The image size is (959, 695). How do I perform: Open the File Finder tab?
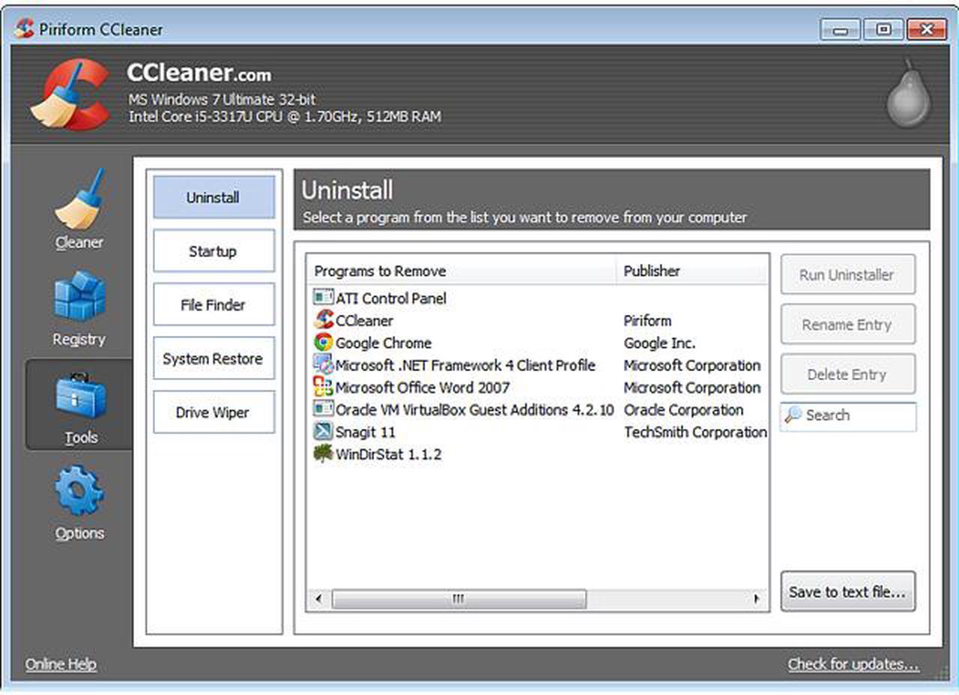tap(214, 305)
